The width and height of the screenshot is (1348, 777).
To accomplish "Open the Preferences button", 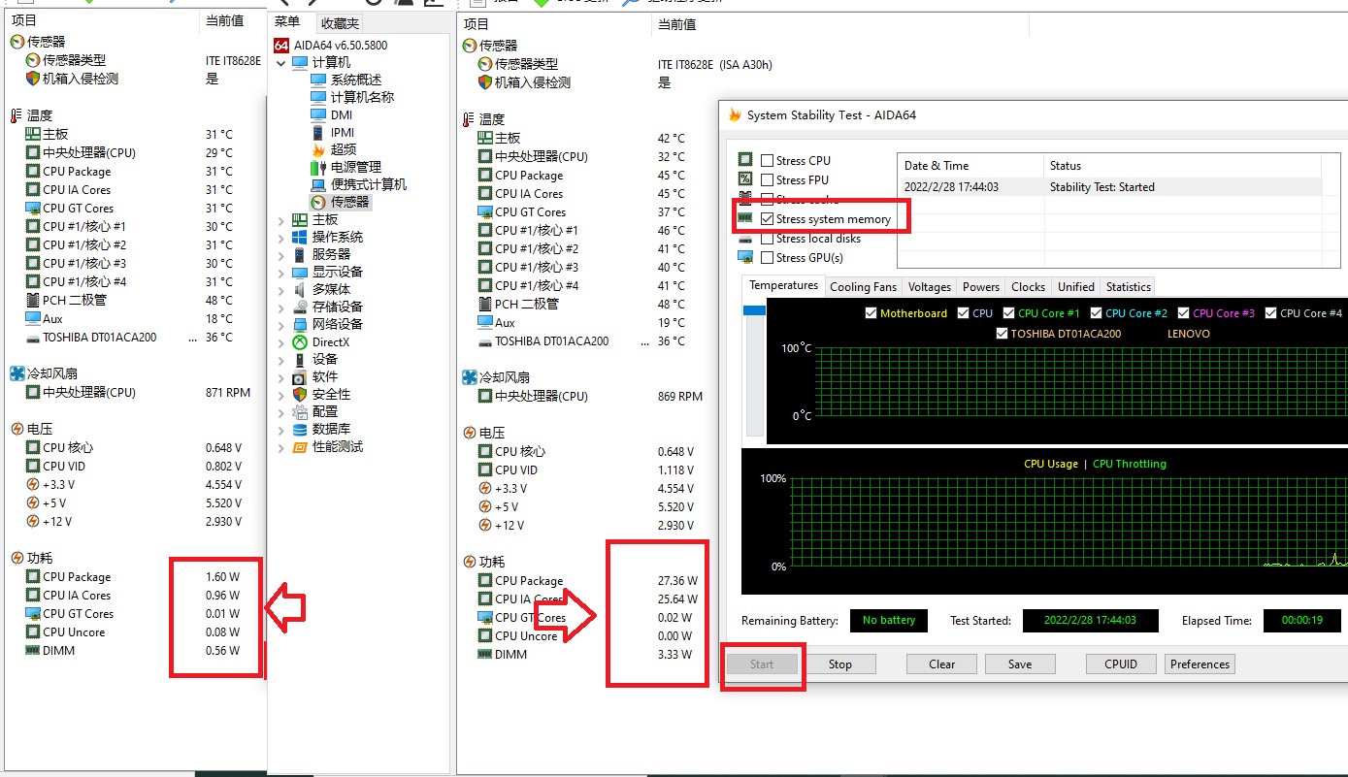I will [x=1200, y=664].
